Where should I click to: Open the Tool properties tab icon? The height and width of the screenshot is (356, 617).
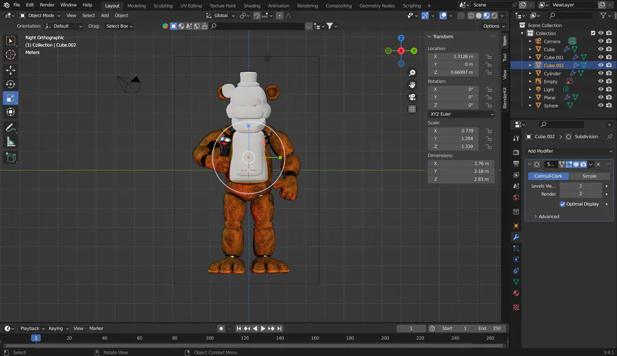(x=516, y=138)
